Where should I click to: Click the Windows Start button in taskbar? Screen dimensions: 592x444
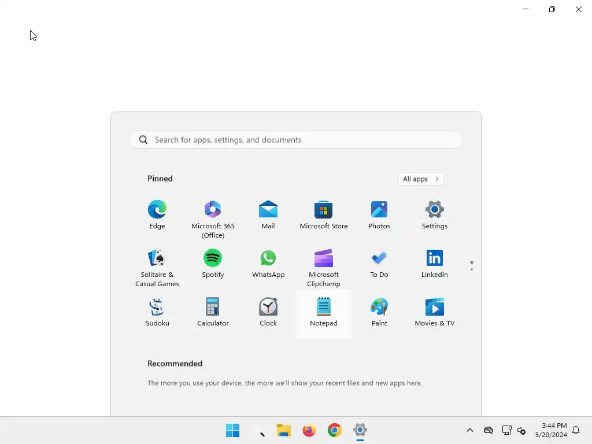pyautogui.click(x=232, y=430)
